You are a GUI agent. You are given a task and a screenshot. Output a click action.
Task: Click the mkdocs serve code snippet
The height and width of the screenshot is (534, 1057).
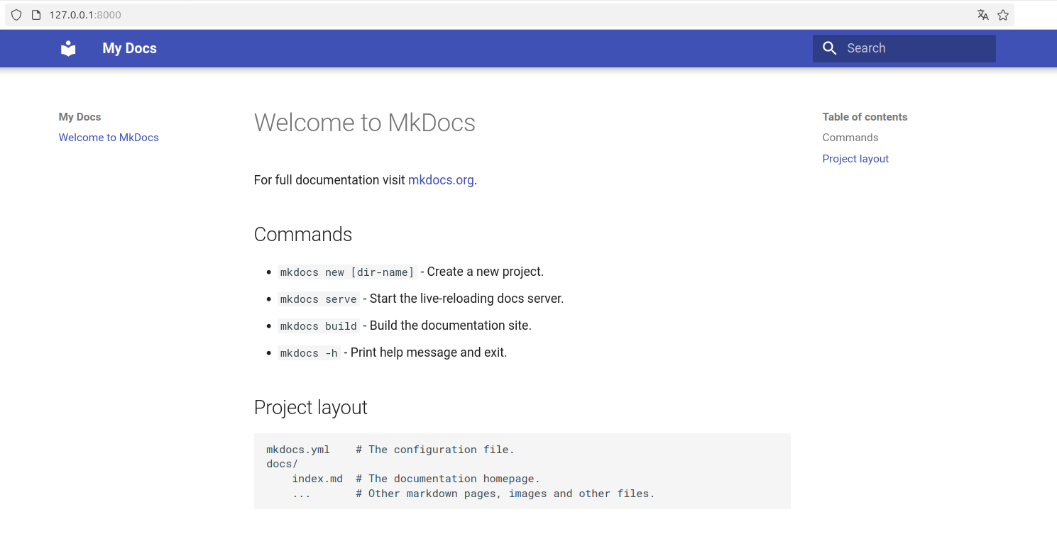(318, 299)
